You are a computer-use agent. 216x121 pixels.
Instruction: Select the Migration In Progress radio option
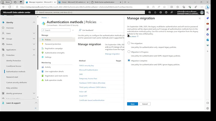click(x=129, y=52)
